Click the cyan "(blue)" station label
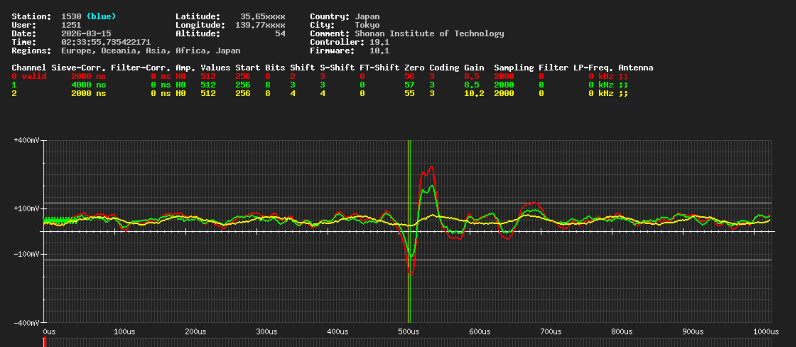This screenshot has height=347, width=796. tap(101, 17)
